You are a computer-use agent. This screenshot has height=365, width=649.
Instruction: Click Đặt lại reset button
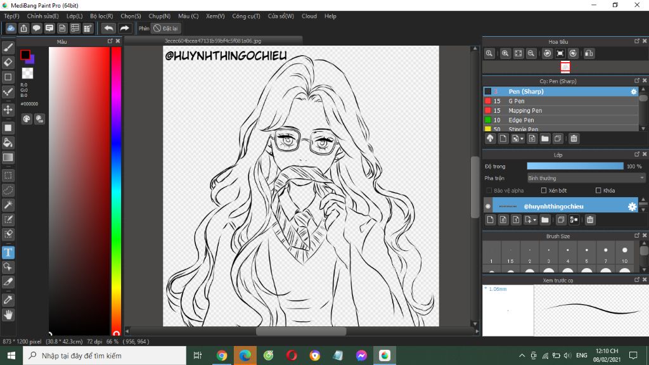[165, 28]
